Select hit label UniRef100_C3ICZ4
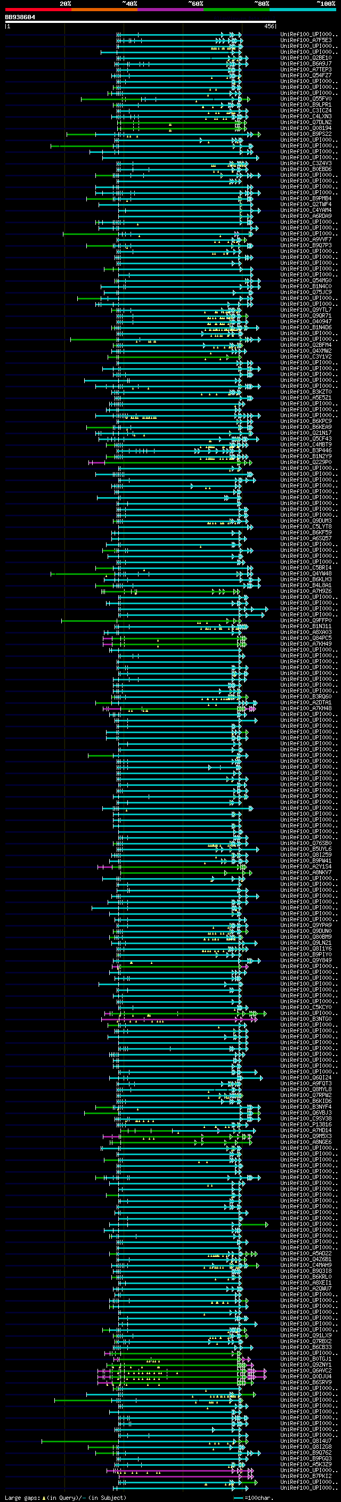Screen dimensions: 341x1502 click(306, 111)
